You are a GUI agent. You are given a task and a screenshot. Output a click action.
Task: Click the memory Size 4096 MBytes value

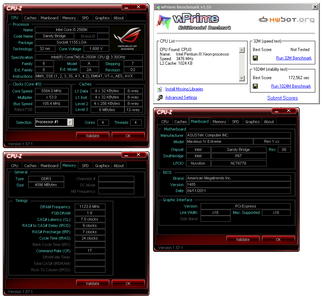[x=46, y=185]
